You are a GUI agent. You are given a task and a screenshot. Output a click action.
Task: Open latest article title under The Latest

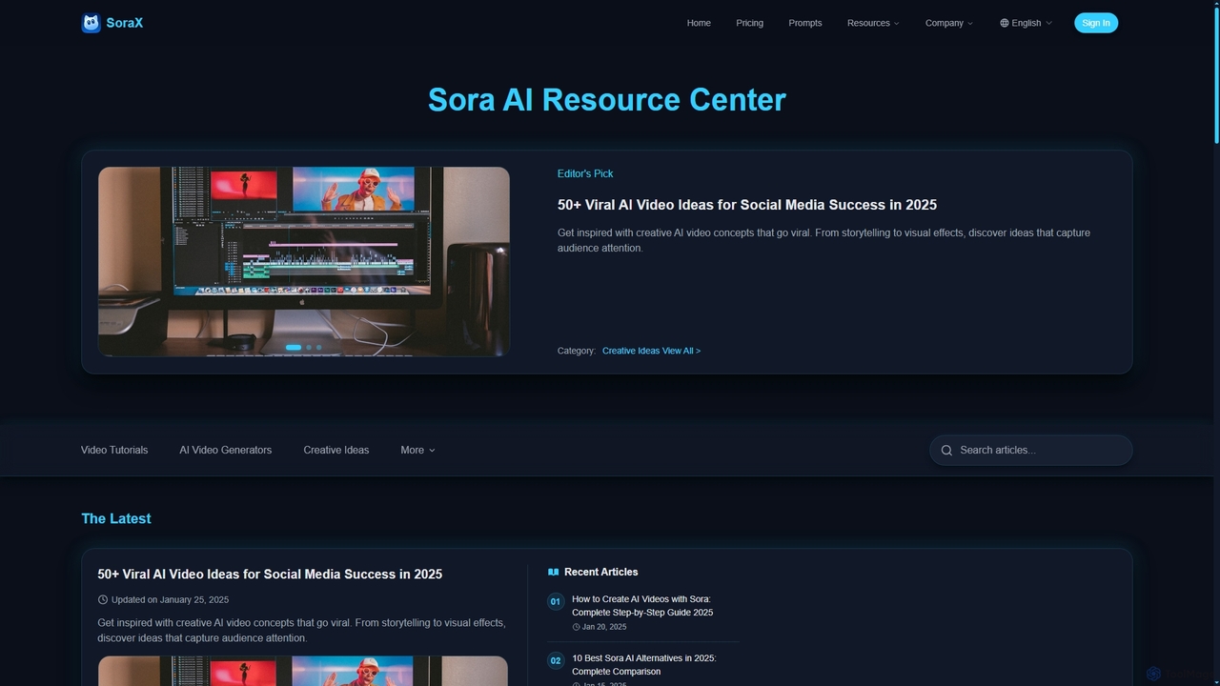pyautogui.click(x=270, y=575)
